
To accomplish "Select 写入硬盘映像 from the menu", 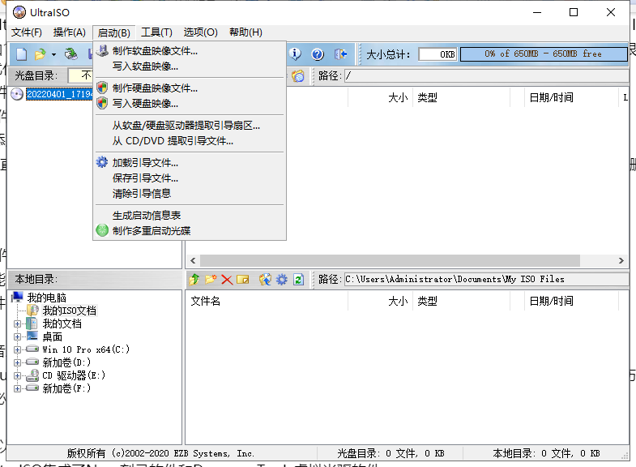I will pos(145,104).
